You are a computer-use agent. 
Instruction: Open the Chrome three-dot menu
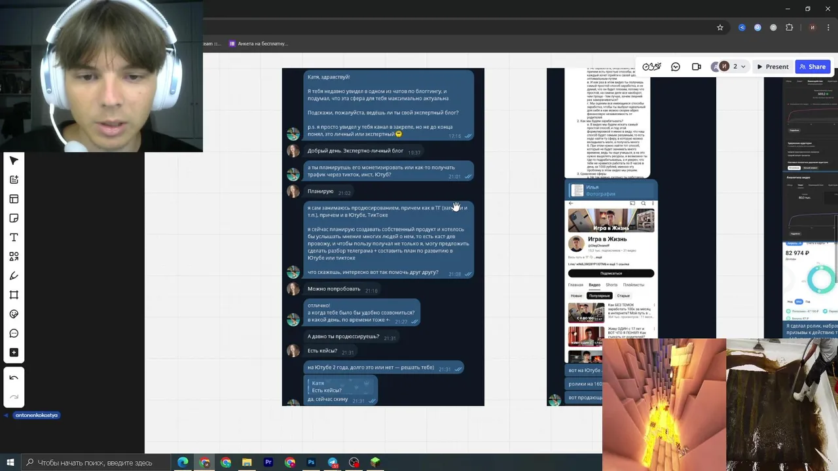pyautogui.click(x=828, y=27)
